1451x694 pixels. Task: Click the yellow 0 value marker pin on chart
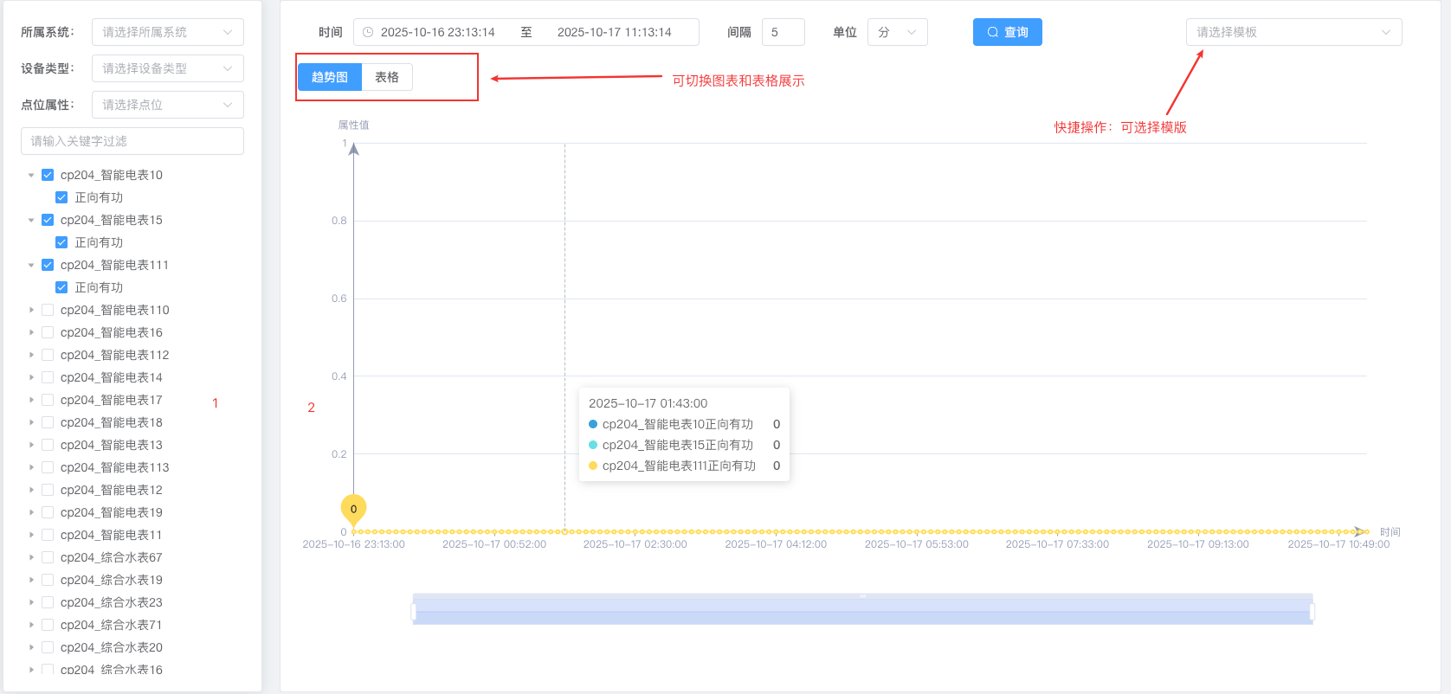353,510
